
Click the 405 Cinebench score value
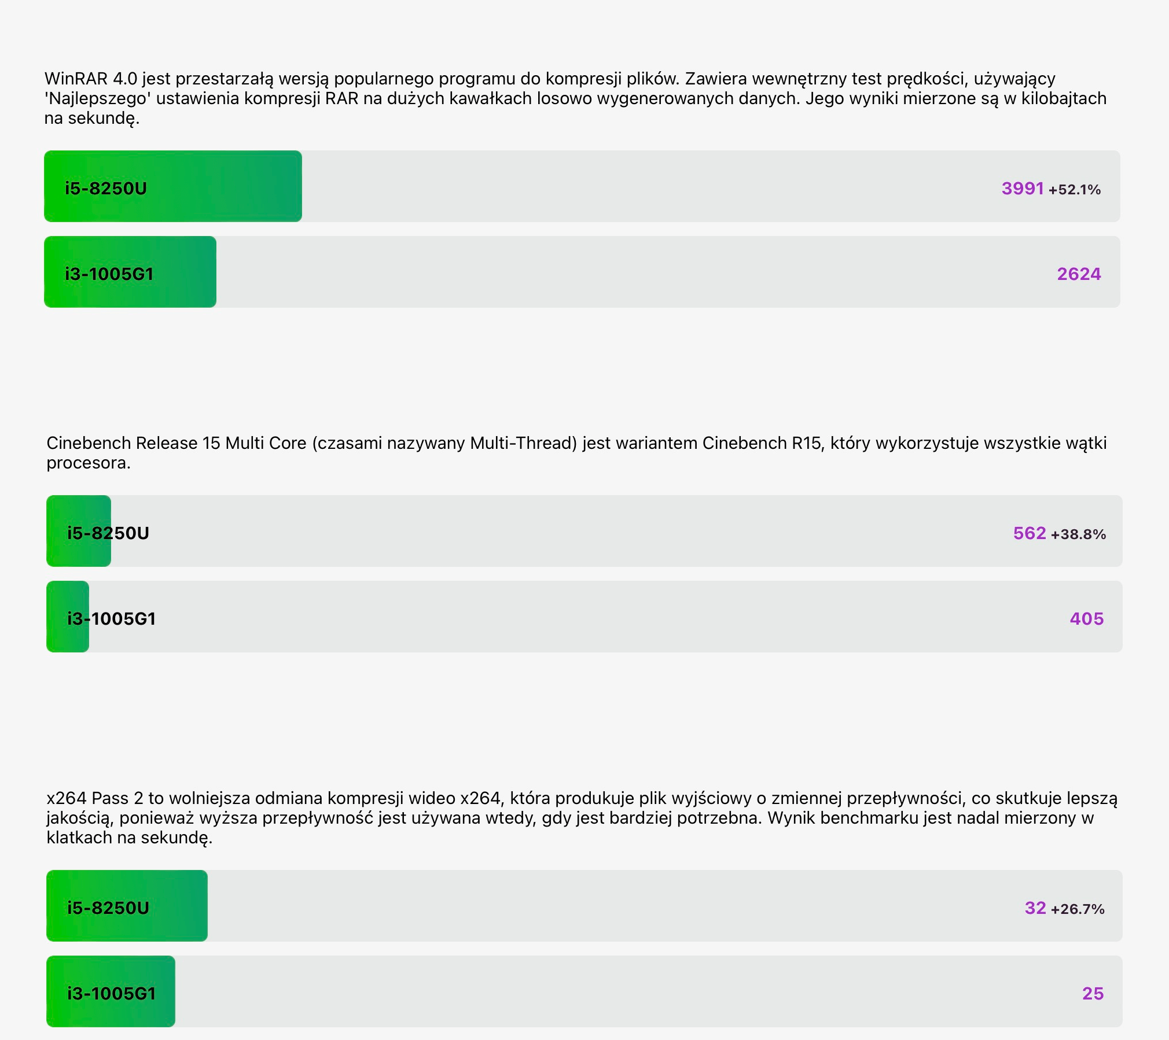1086,618
